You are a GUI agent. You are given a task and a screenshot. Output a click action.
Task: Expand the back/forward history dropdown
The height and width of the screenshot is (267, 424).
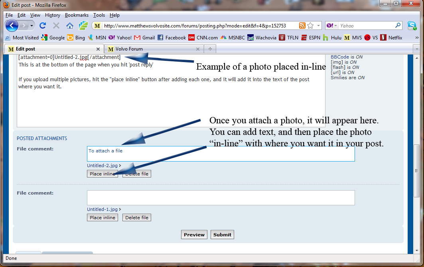tap(32, 25)
